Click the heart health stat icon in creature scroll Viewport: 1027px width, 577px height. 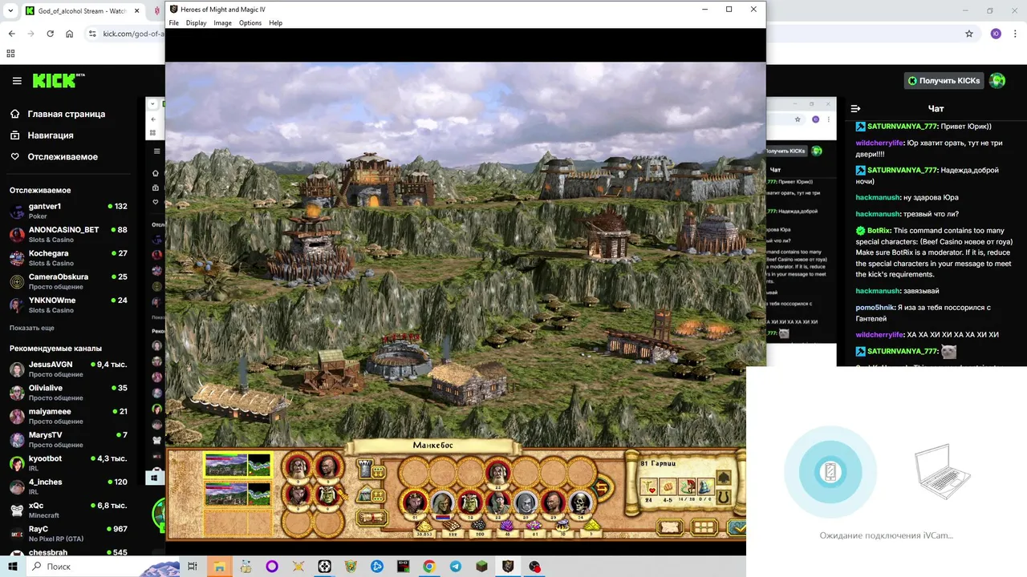(648, 486)
